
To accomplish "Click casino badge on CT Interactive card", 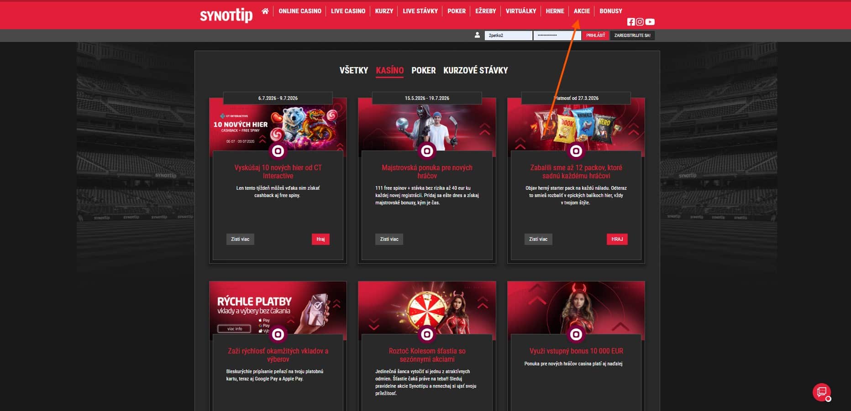I will (x=278, y=151).
